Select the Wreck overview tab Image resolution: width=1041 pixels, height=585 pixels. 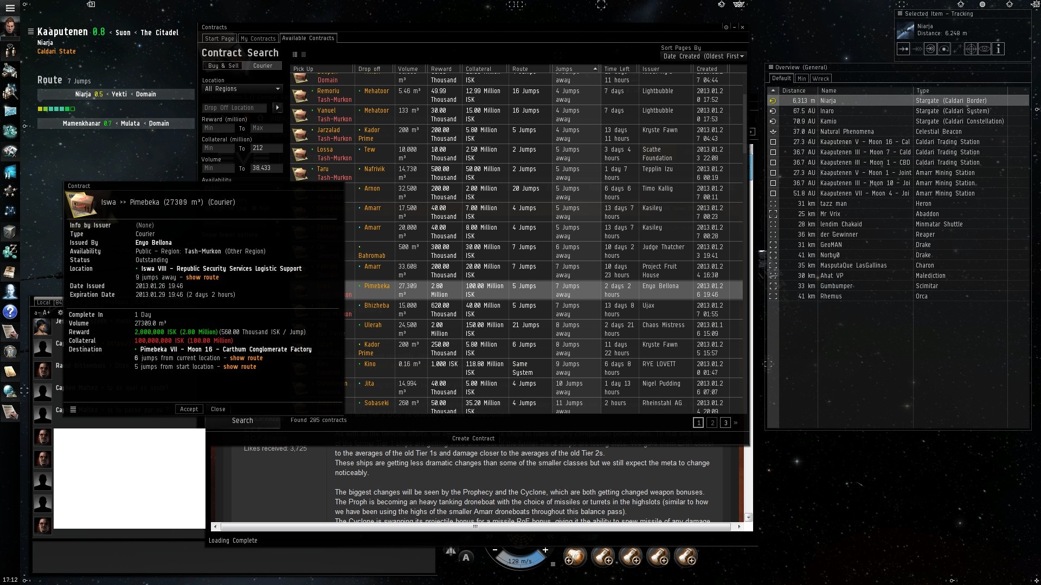pyautogui.click(x=820, y=79)
